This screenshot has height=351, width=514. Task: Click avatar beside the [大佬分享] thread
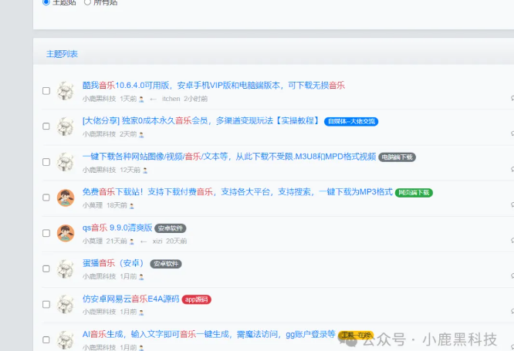(x=66, y=126)
